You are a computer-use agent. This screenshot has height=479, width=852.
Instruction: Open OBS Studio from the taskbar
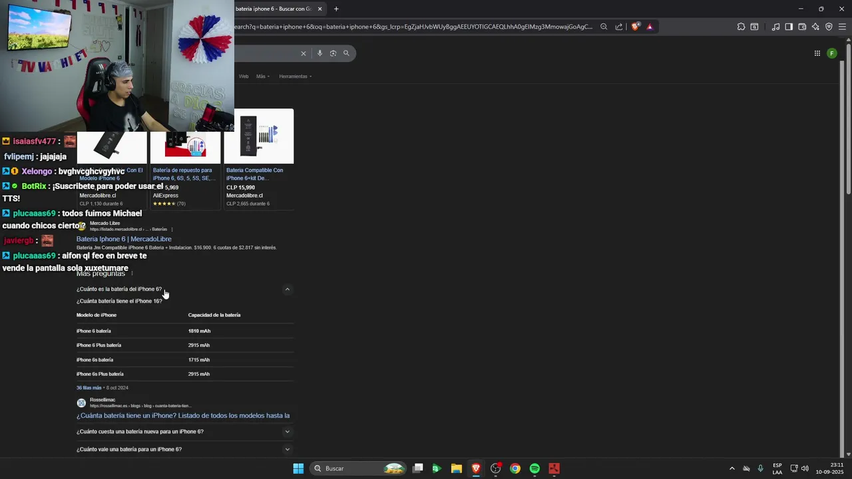(495, 468)
